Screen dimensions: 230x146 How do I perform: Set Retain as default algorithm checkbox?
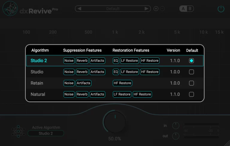[x=191, y=83]
